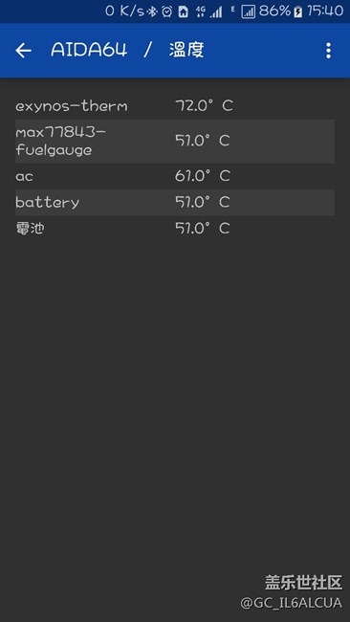Tap the first signal strength bars icon

click(216, 11)
